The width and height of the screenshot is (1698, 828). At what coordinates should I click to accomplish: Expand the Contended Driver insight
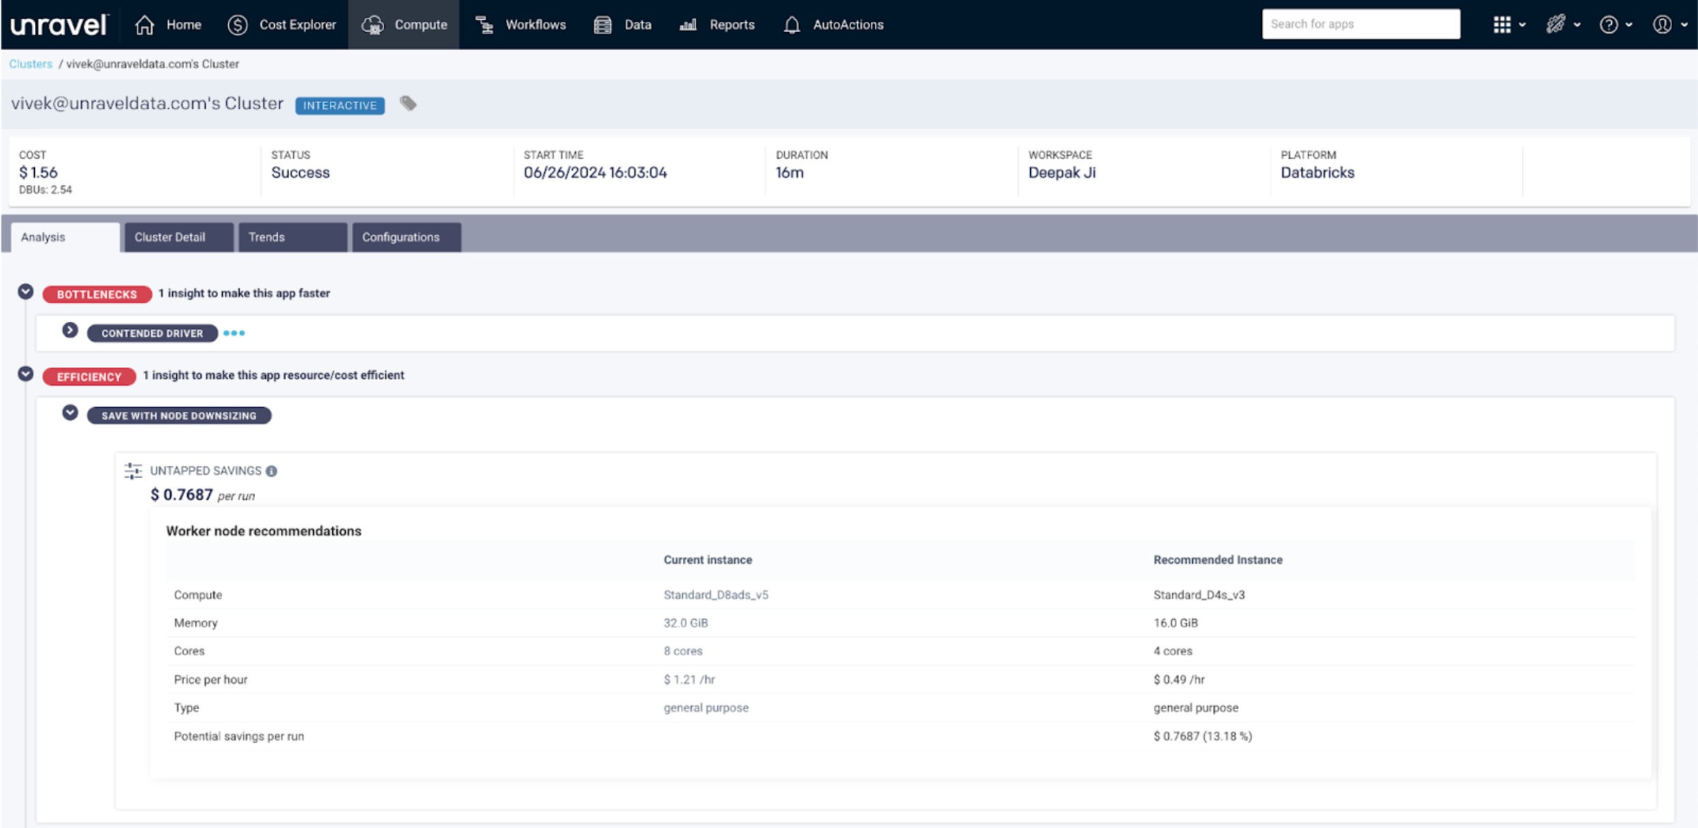click(x=70, y=331)
